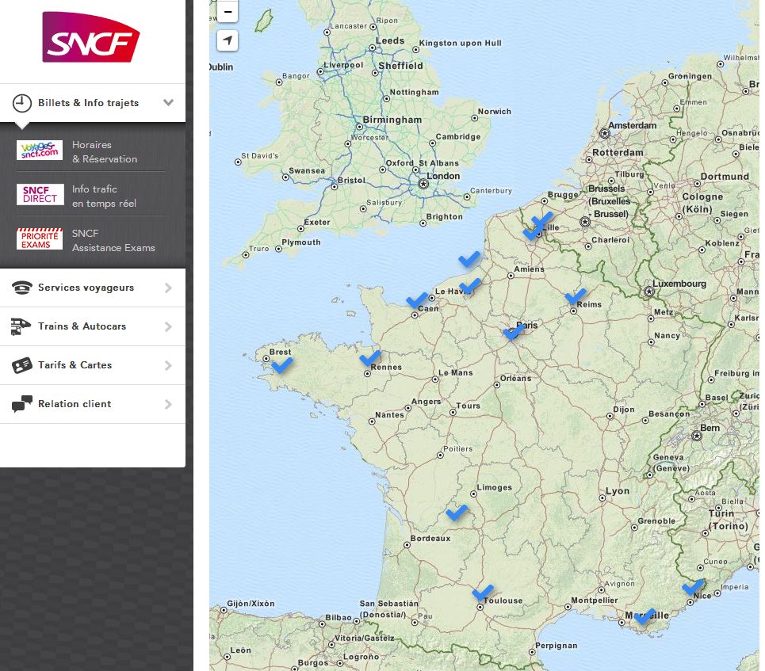Click the SNCF Direct logo icon
This screenshot has width=765, height=671.
tap(39, 195)
